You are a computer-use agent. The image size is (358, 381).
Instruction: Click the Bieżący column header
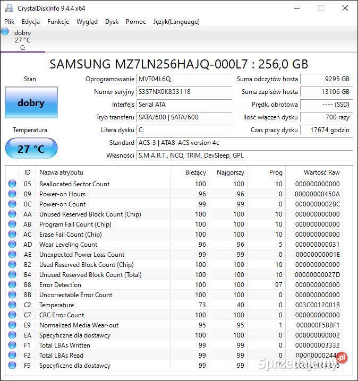[x=190, y=172]
